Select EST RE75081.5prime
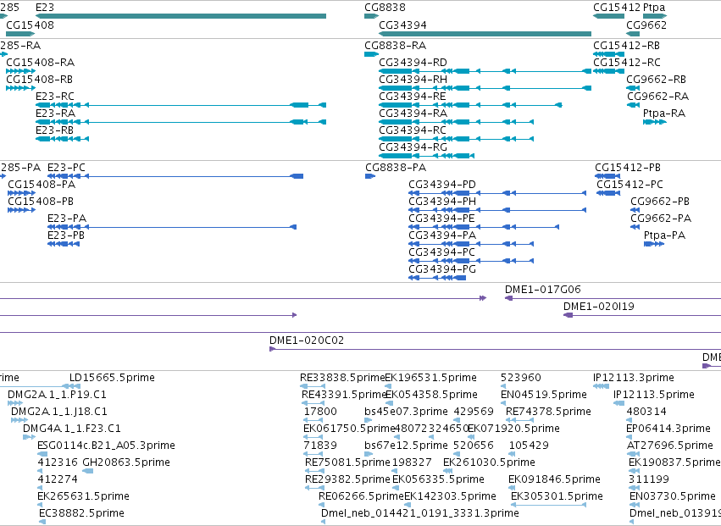 315,471
